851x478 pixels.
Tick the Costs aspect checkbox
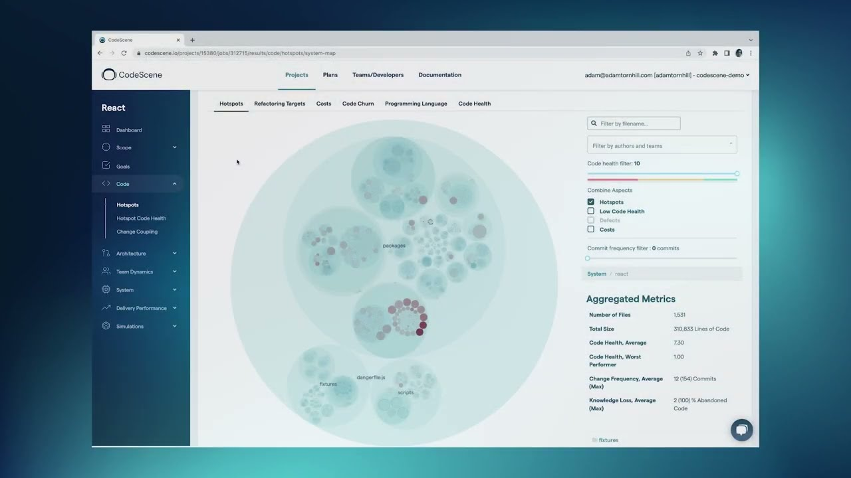click(590, 229)
